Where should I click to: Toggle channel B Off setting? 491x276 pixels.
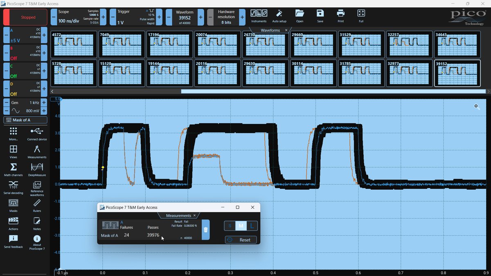[x=25, y=53]
